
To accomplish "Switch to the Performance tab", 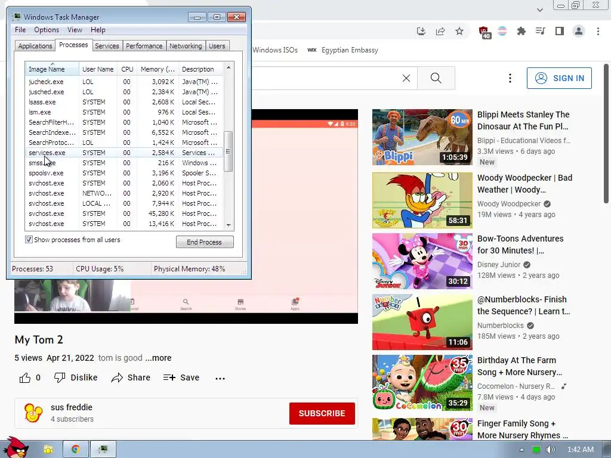I will pyautogui.click(x=144, y=46).
